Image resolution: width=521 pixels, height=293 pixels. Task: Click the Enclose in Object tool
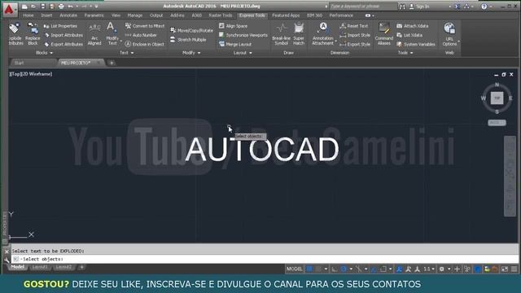tap(145, 44)
